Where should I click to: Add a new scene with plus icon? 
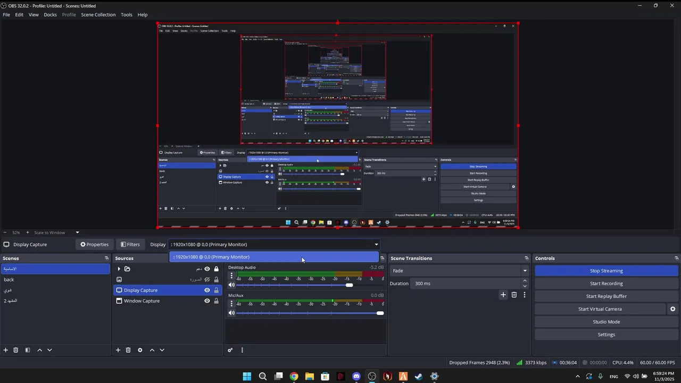(6, 350)
